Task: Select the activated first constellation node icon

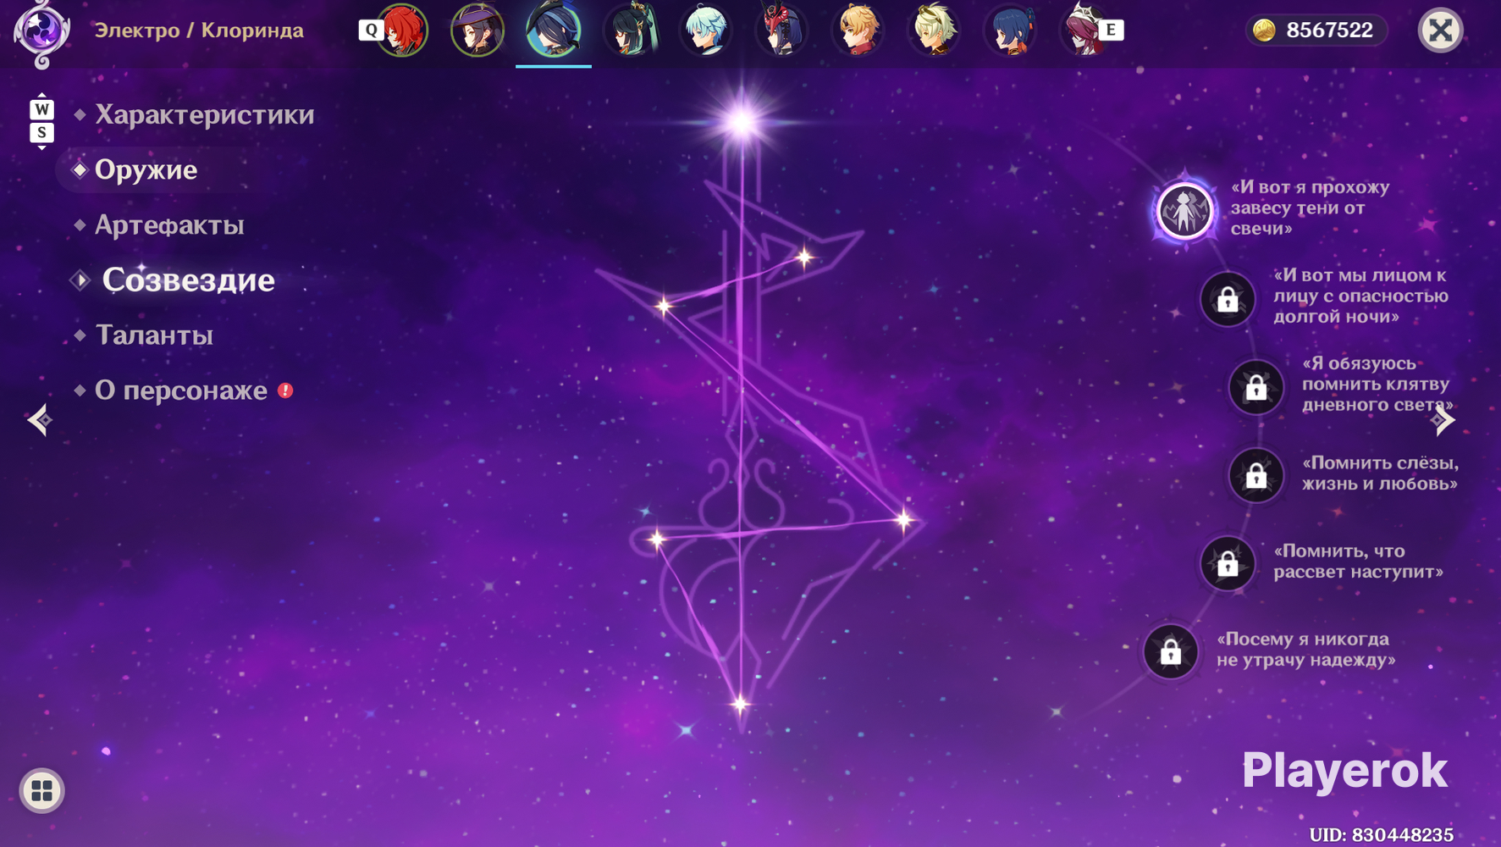Action: [x=1184, y=210]
